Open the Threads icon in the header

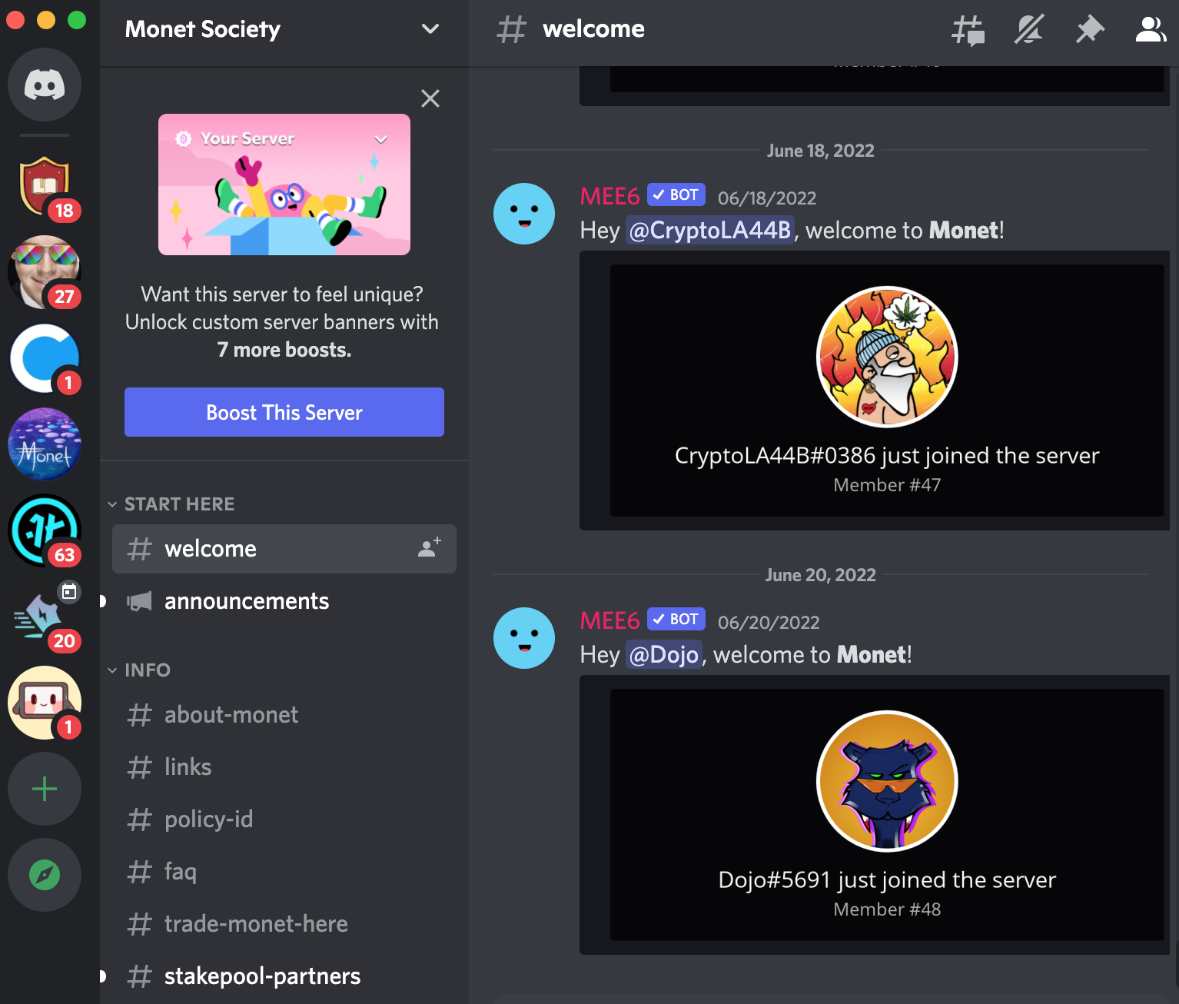[968, 30]
